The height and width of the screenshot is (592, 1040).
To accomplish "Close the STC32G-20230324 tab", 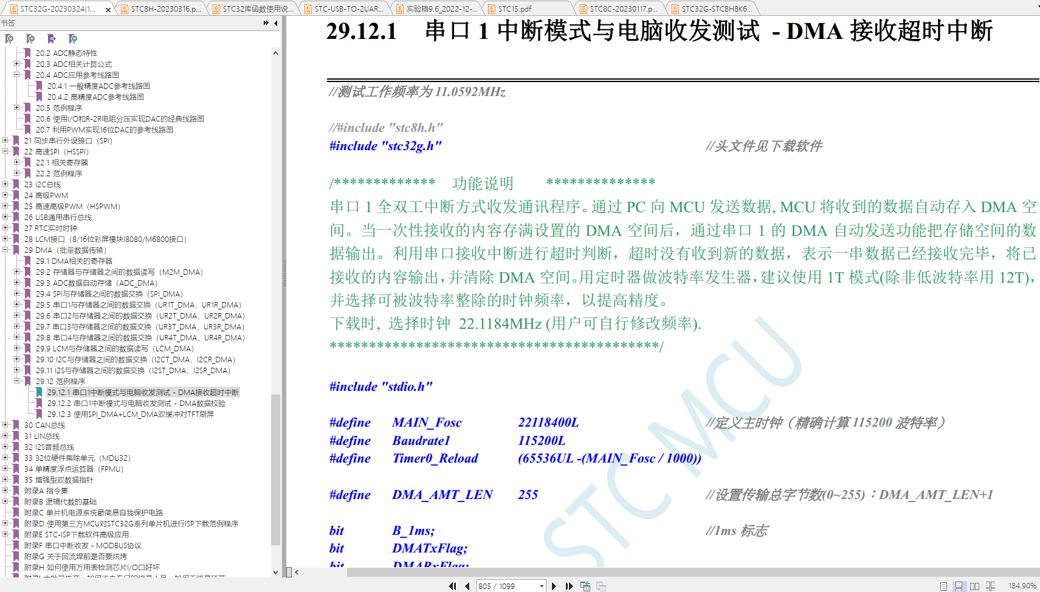I will point(108,9).
